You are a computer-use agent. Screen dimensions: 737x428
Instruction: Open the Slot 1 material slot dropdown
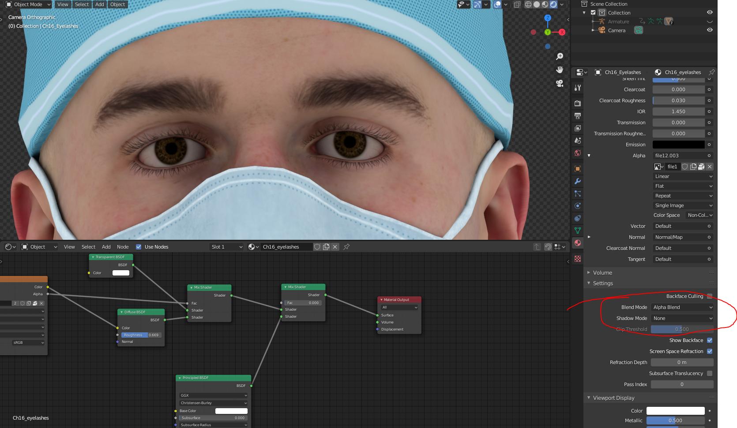pyautogui.click(x=227, y=247)
